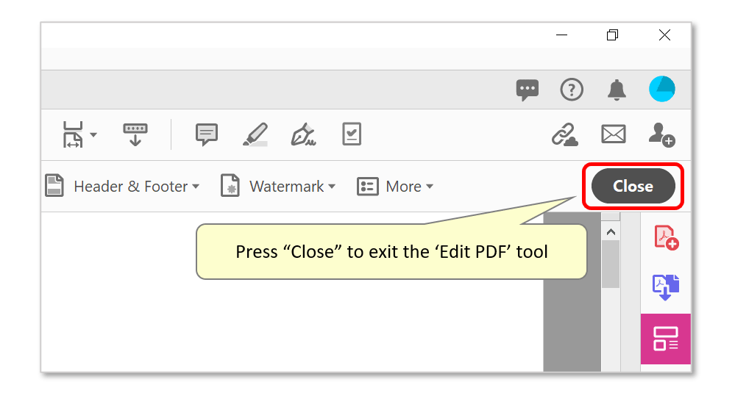
Task: Send file by email envelope icon
Action: (614, 134)
